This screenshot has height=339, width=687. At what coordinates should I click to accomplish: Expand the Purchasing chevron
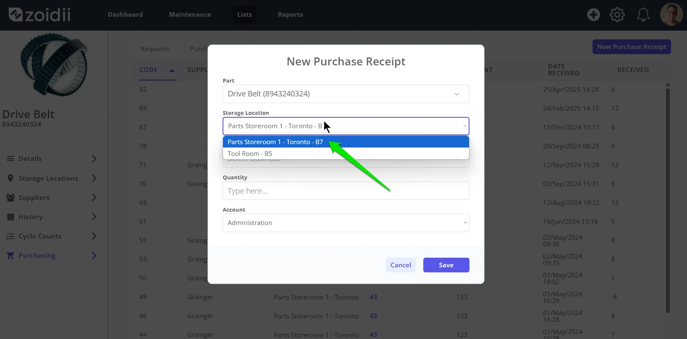tap(94, 256)
